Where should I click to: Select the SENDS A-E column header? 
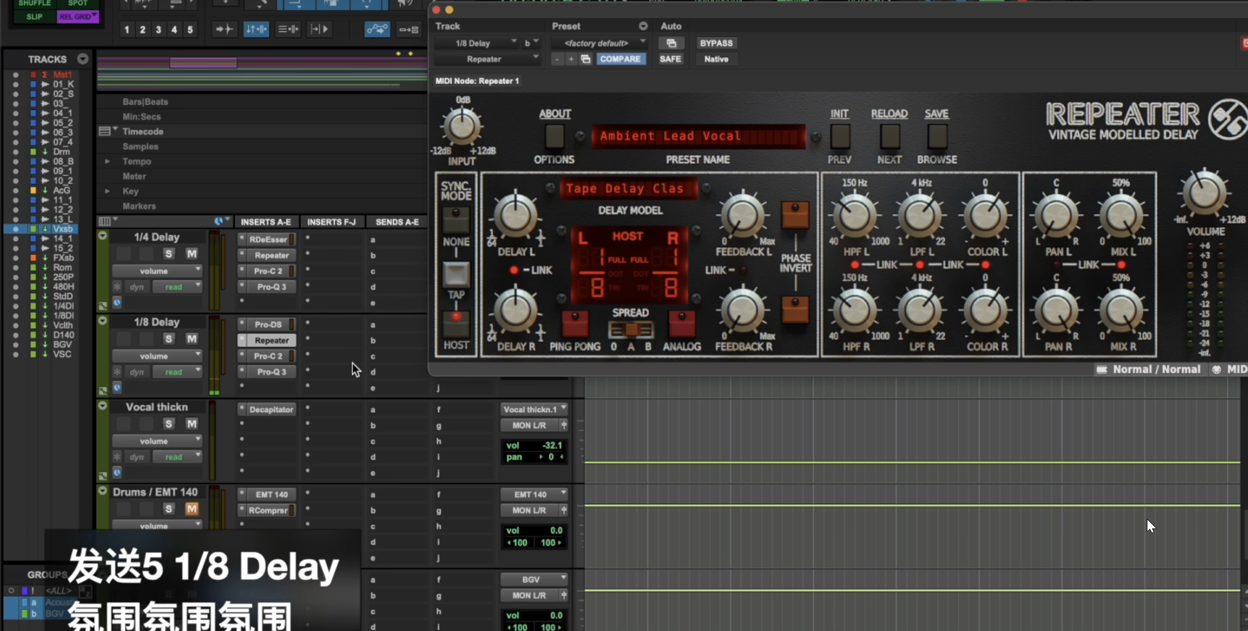click(x=397, y=222)
